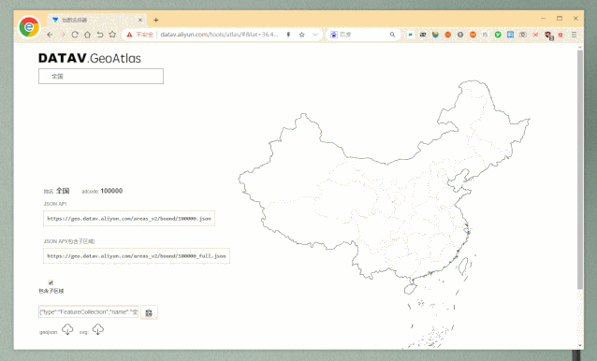
Task: Close the current map selector tab
Action: [x=140, y=20]
